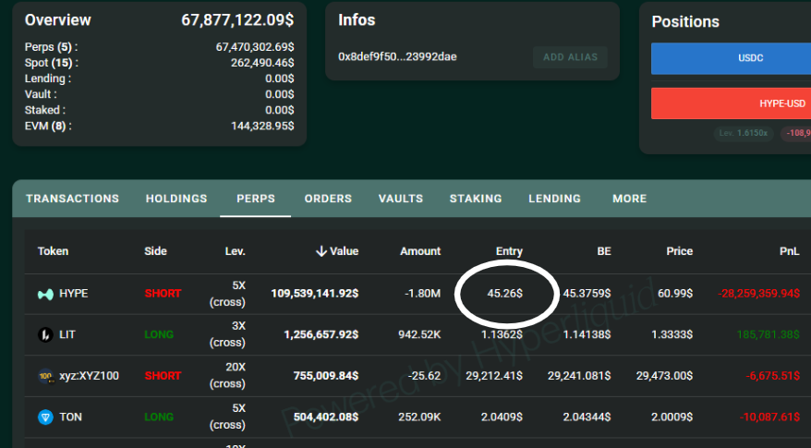Screen dimensions: 811x448
Task: Open the Staking tab
Action: tap(476, 199)
